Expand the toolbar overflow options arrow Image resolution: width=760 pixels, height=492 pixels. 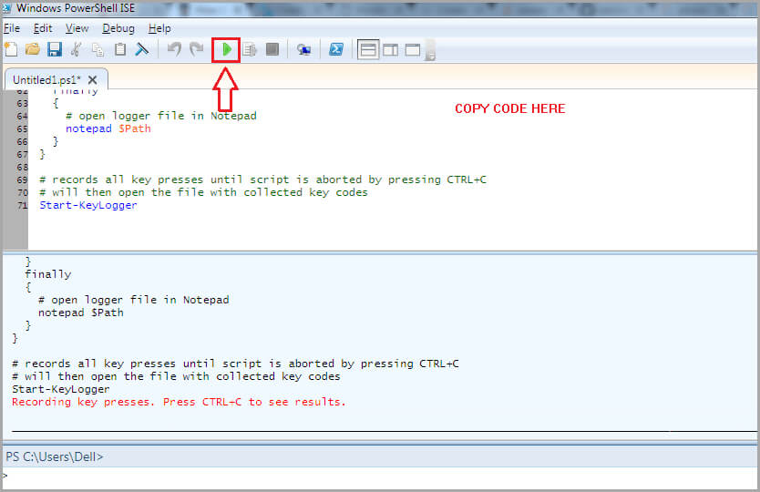tap(430, 53)
